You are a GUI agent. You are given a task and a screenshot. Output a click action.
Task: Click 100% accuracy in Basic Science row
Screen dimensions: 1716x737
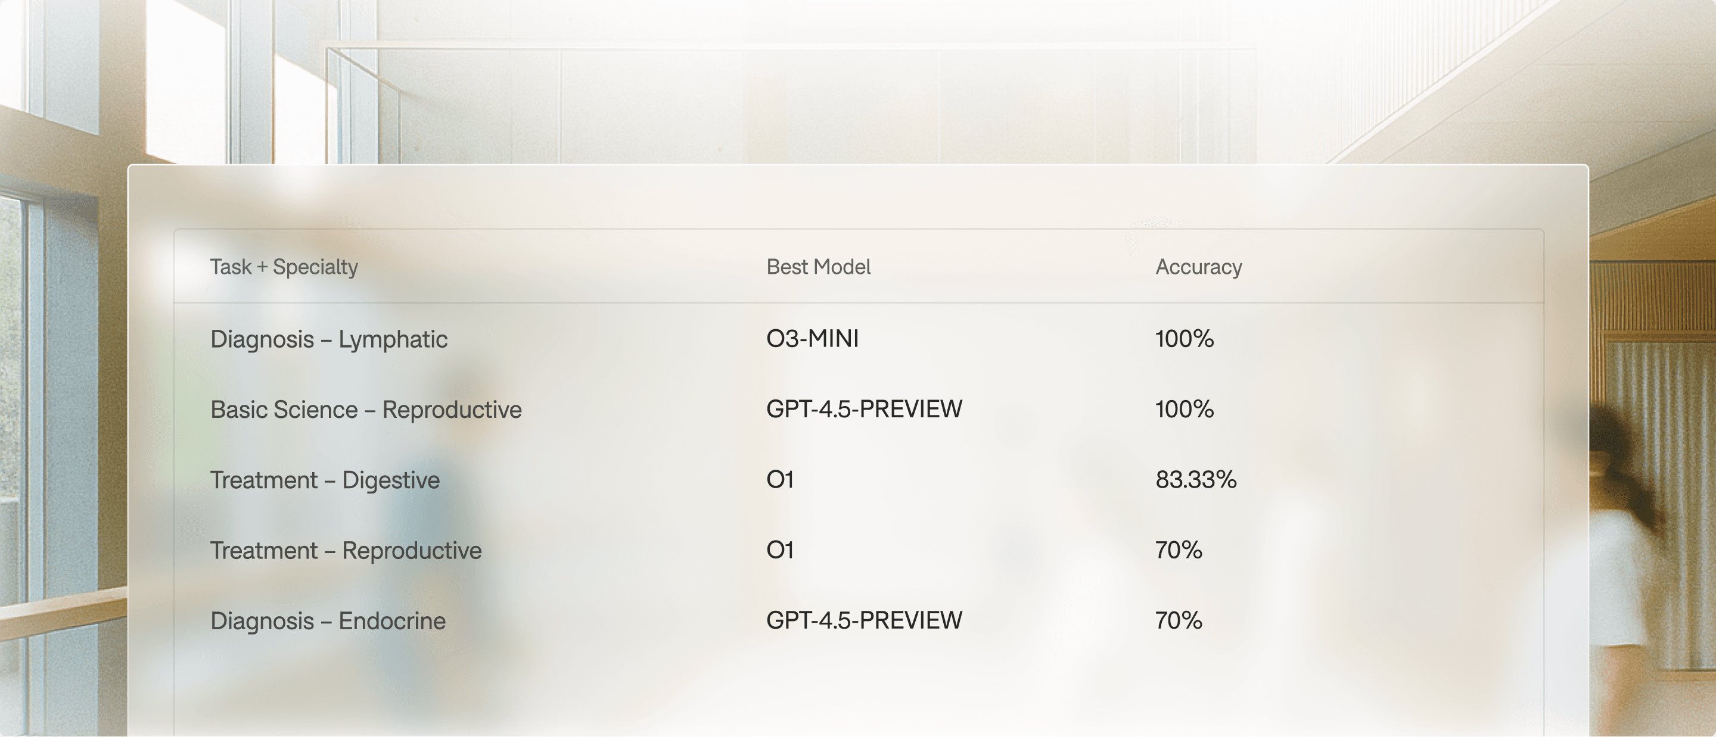point(1184,409)
